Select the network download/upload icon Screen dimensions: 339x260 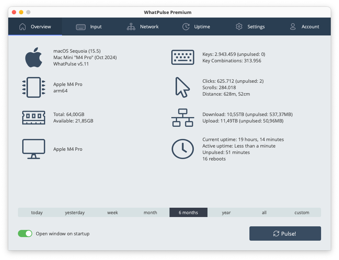[182, 117]
